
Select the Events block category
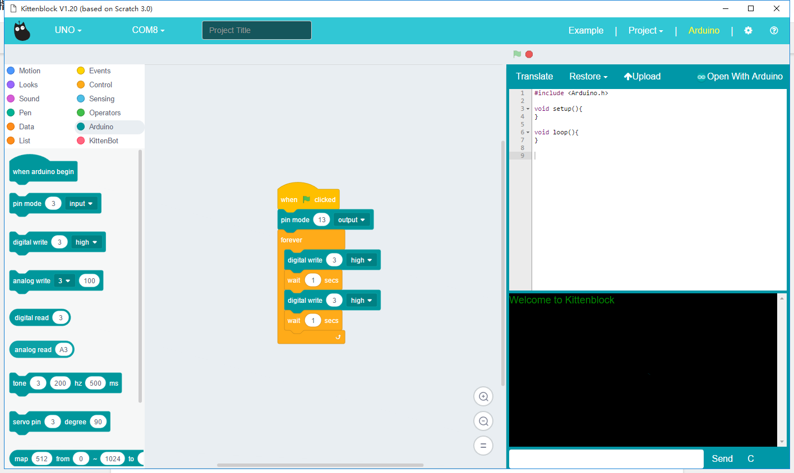click(94, 71)
